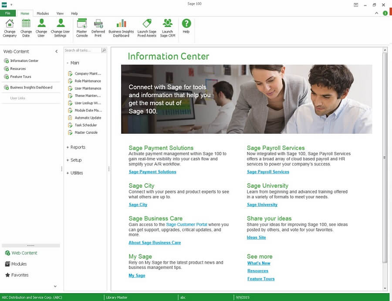Screen dimensions: 392x301
Task: Switch to the Modules menu
Action: [43, 13]
